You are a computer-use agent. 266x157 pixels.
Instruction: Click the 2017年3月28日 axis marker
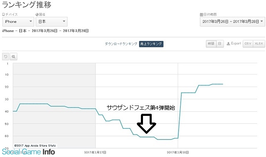click(x=178, y=152)
